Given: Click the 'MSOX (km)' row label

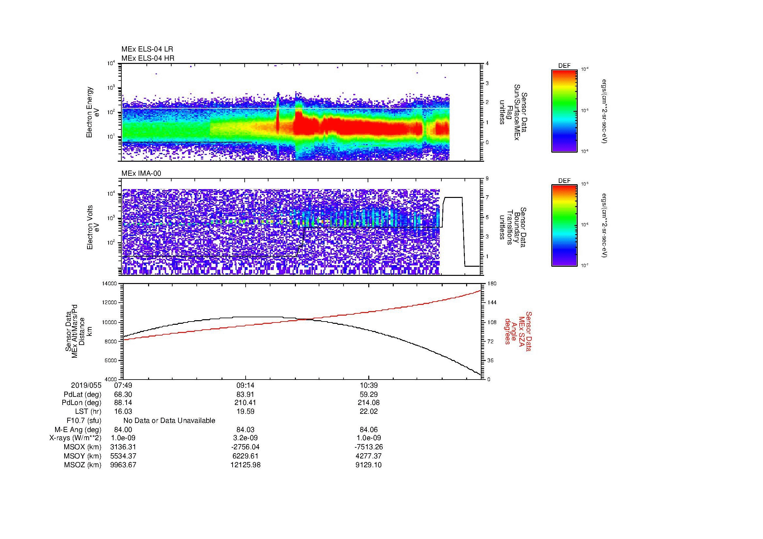Looking at the screenshot, I should (x=83, y=447).
